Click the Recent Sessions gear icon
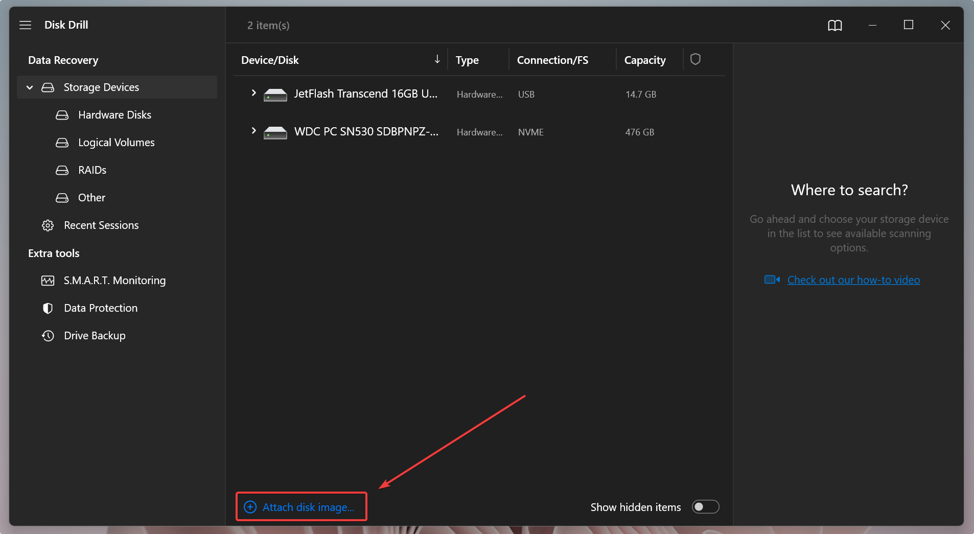974x534 pixels. point(48,225)
